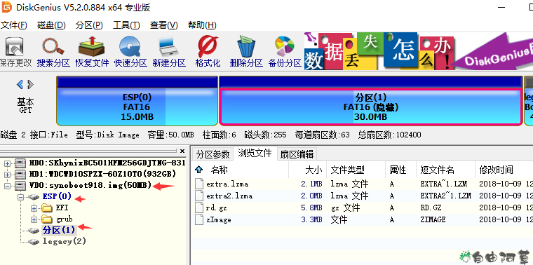Click the New Partition (新建分区) icon
The height and width of the screenshot is (265, 533).
coord(168,47)
